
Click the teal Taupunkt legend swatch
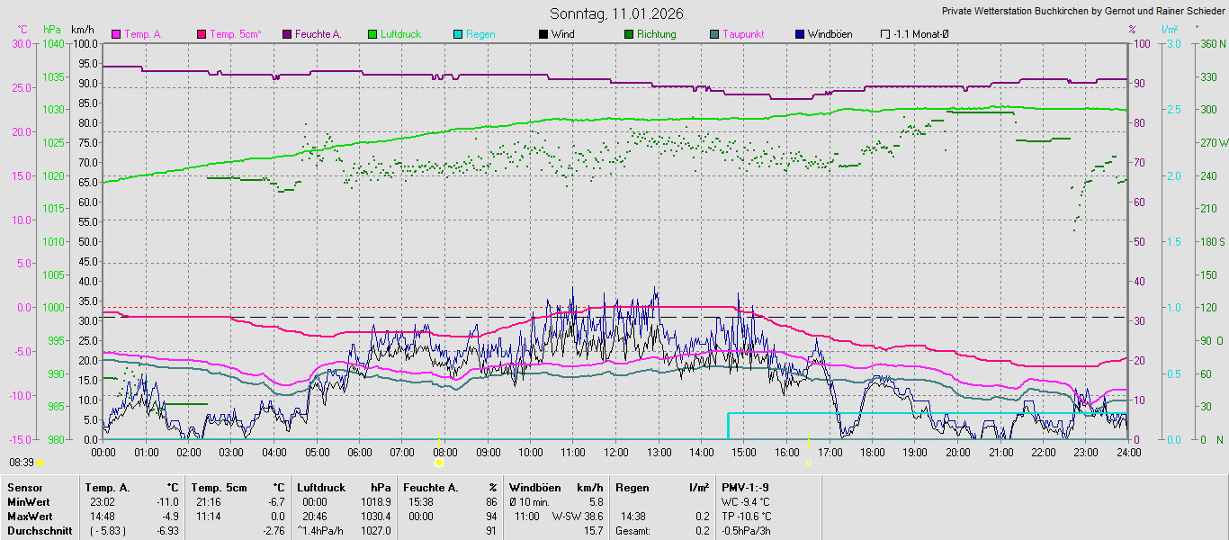714,34
